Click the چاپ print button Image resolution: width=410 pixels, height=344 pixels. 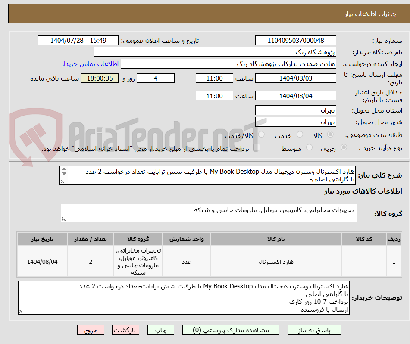[x=160, y=330]
